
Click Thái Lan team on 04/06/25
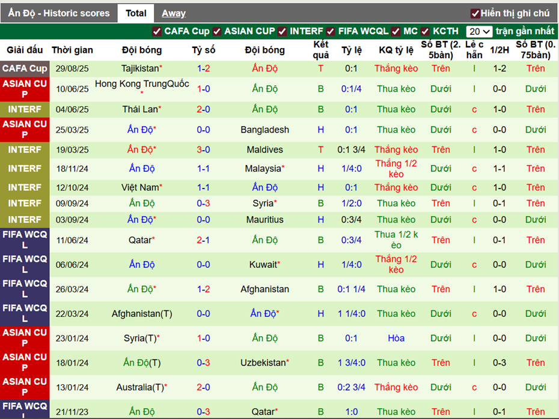point(141,109)
